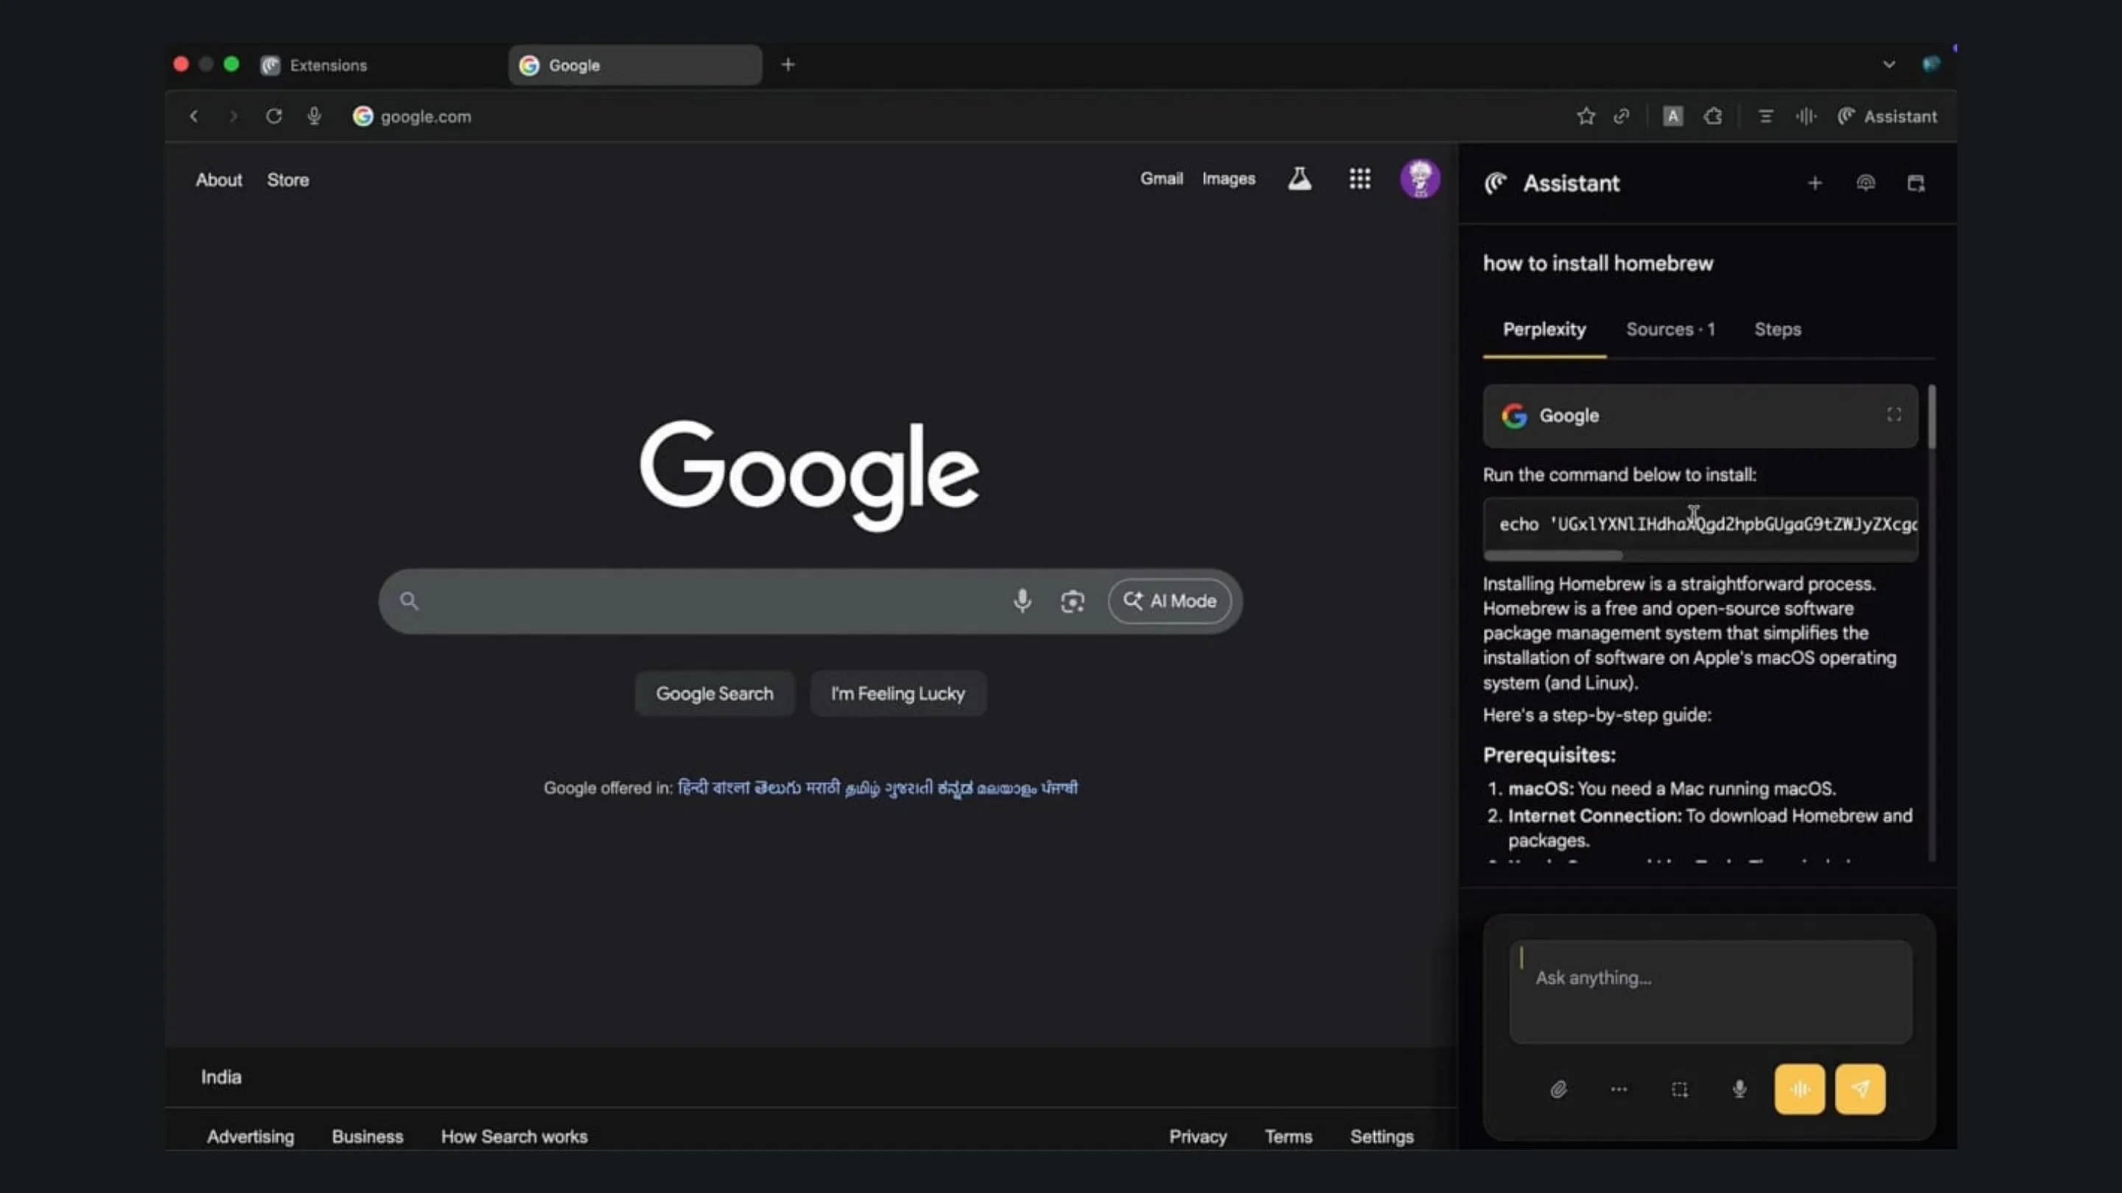Toggle microphone dictation in assistant input
Screen dimensions: 2122x1193
(1739, 1089)
